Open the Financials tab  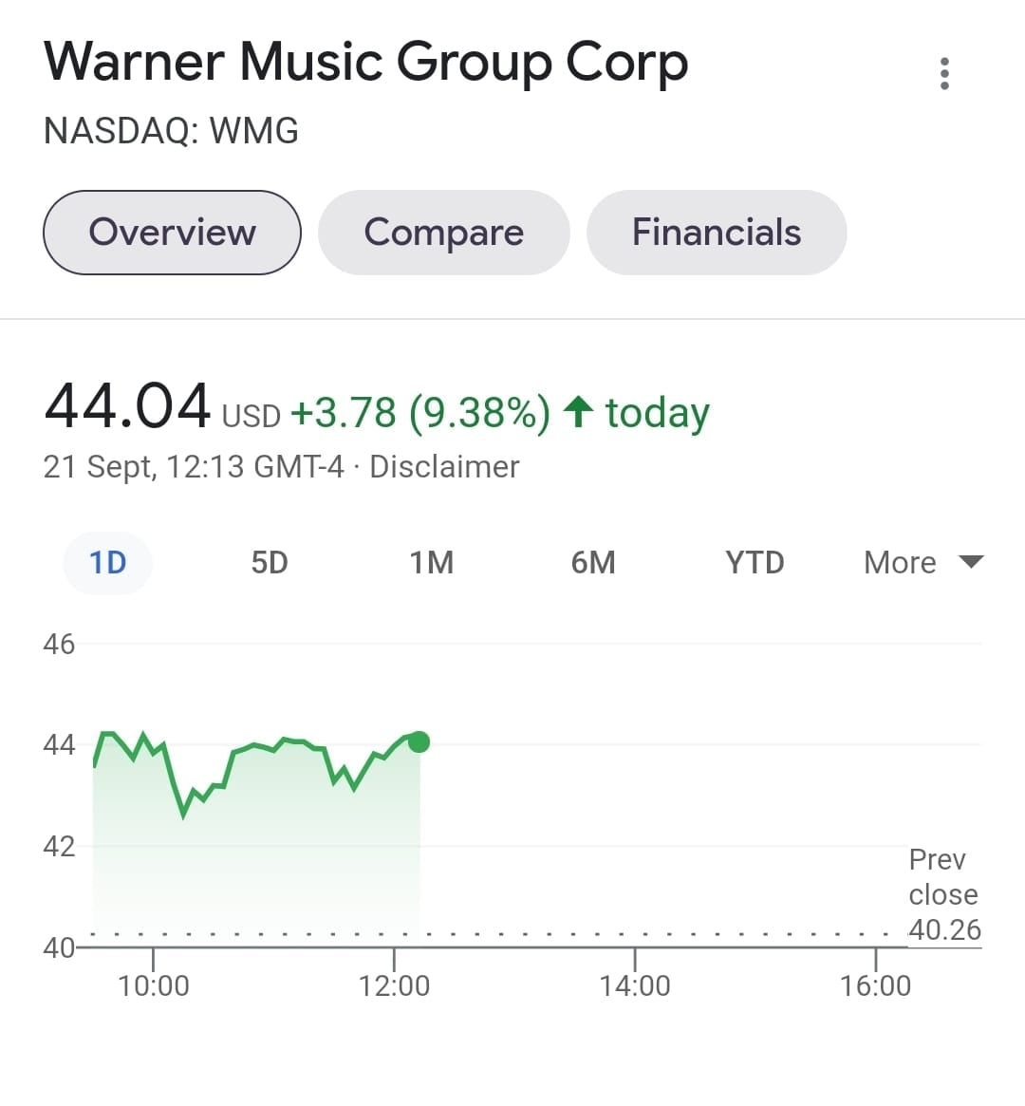pyautogui.click(x=717, y=233)
